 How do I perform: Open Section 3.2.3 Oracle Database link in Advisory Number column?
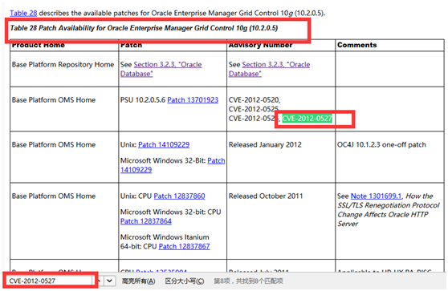[269, 69]
